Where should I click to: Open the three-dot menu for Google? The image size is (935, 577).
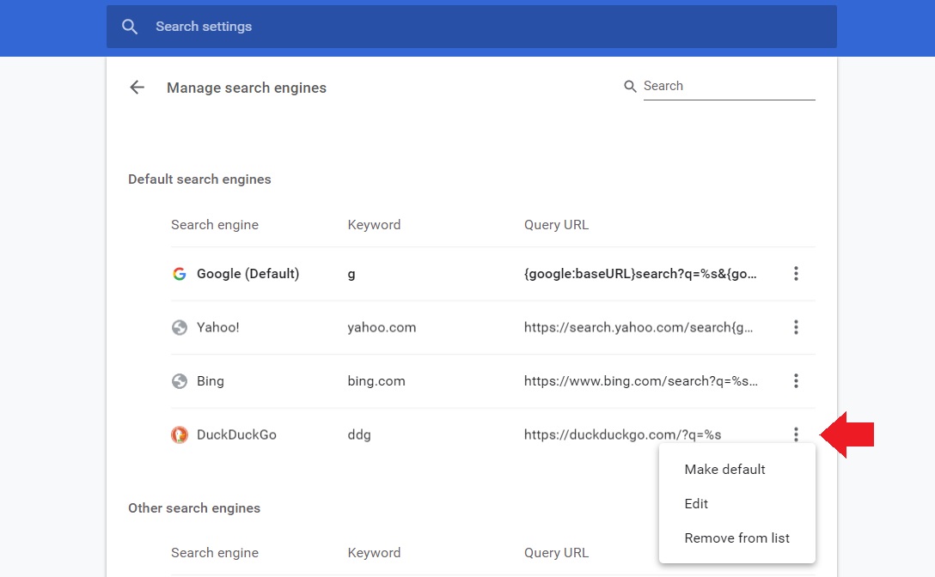tap(796, 274)
